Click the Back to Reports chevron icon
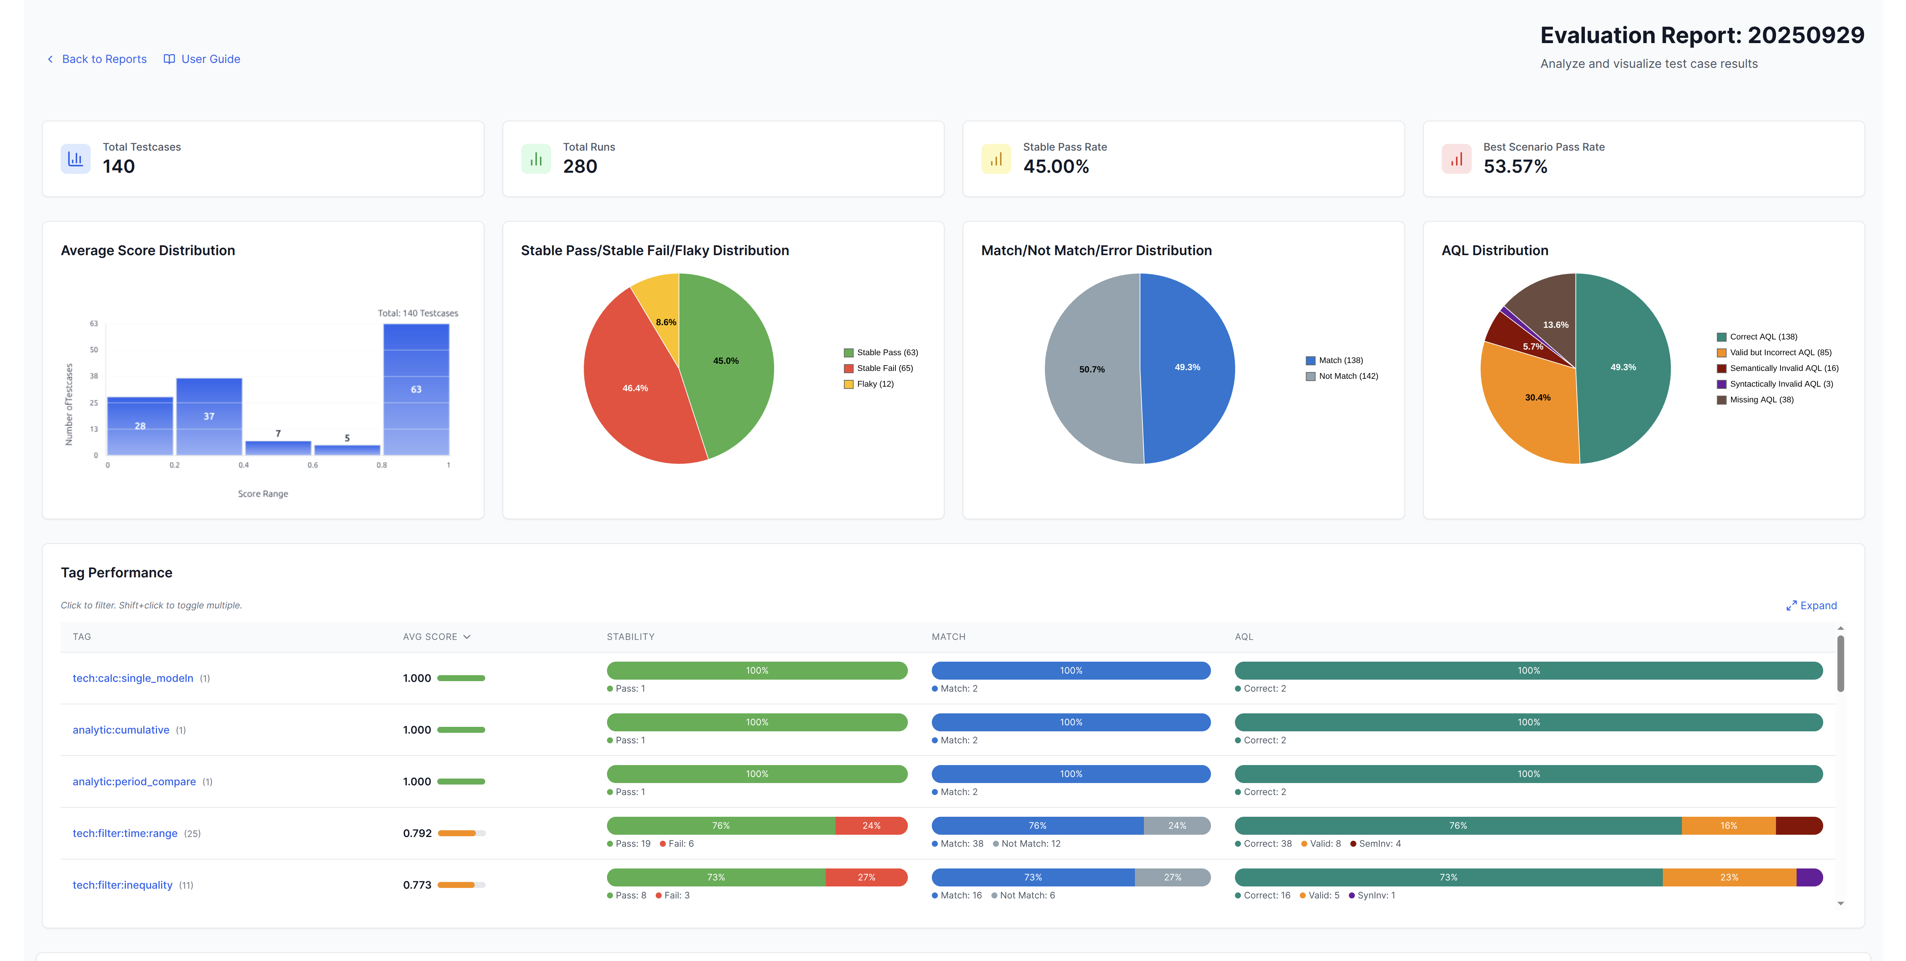Viewport: 1906px width, 961px height. (50, 59)
